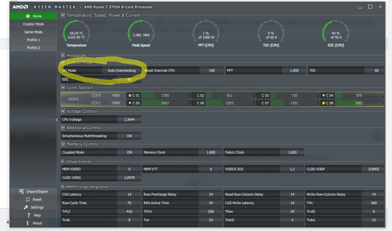The image size is (392, 231).
Task: Click Row Cycle Time value 75
Action: (129, 203)
